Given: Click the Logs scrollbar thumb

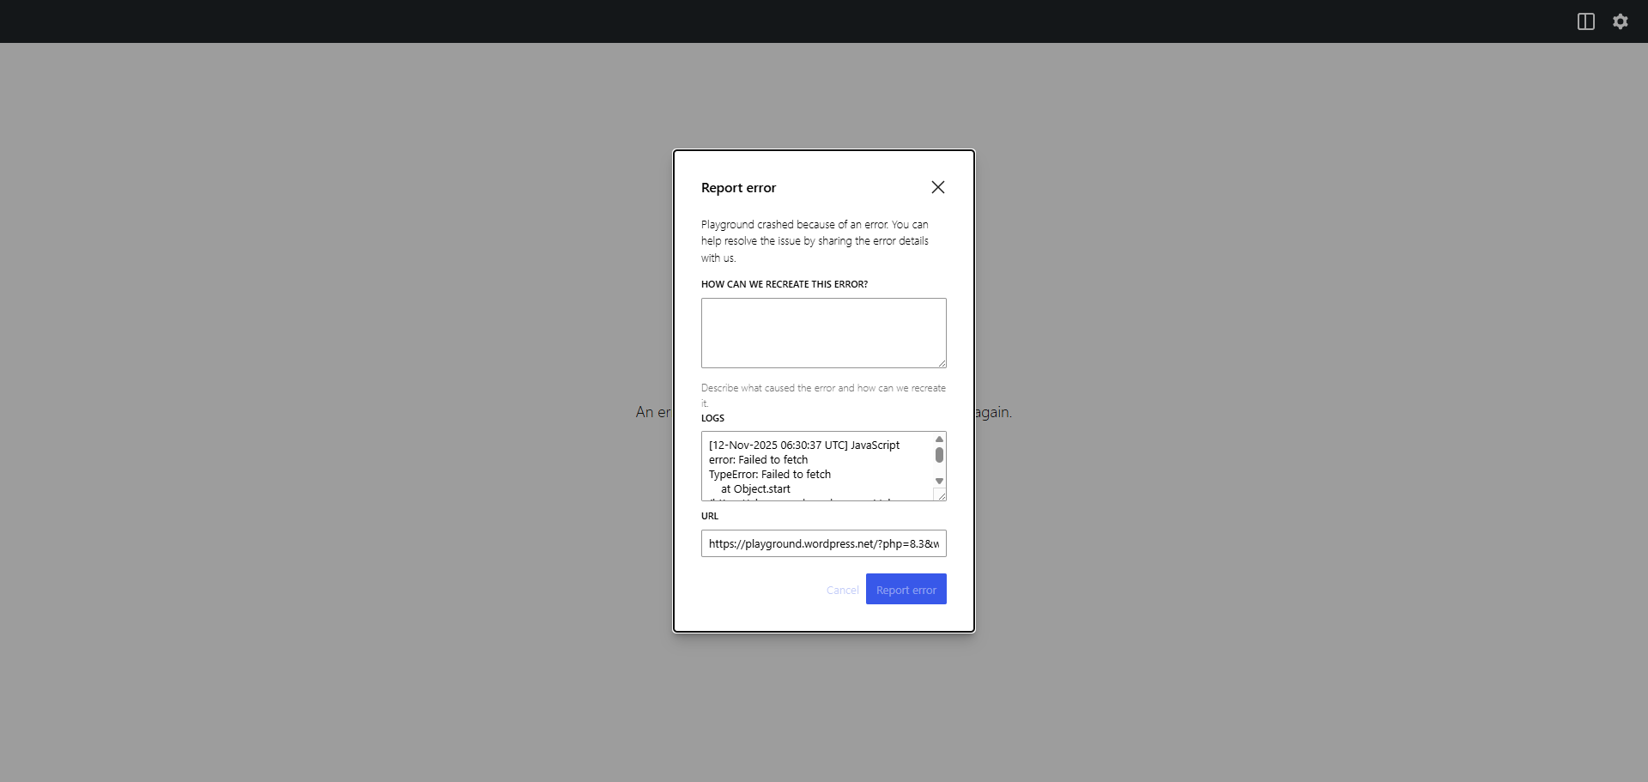Looking at the screenshot, I should coord(939,455).
